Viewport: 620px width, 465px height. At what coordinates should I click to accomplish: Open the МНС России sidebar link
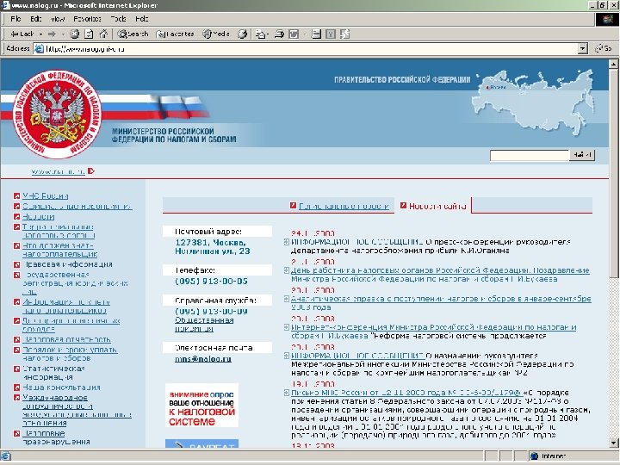click(x=45, y=196)
